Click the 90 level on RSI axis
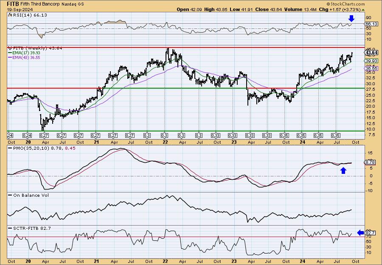382x265 pixels. click(x=368, y=18)
